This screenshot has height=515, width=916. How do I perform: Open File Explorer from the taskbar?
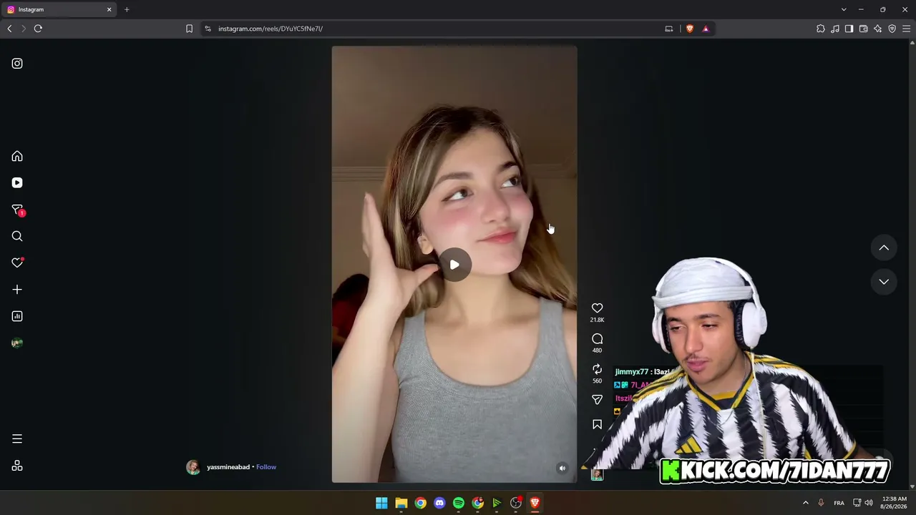(x=401, y=503)
